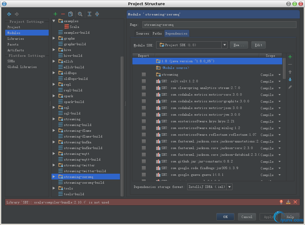Open scope dropdown for streaming dependency

(x=279, y=75)
